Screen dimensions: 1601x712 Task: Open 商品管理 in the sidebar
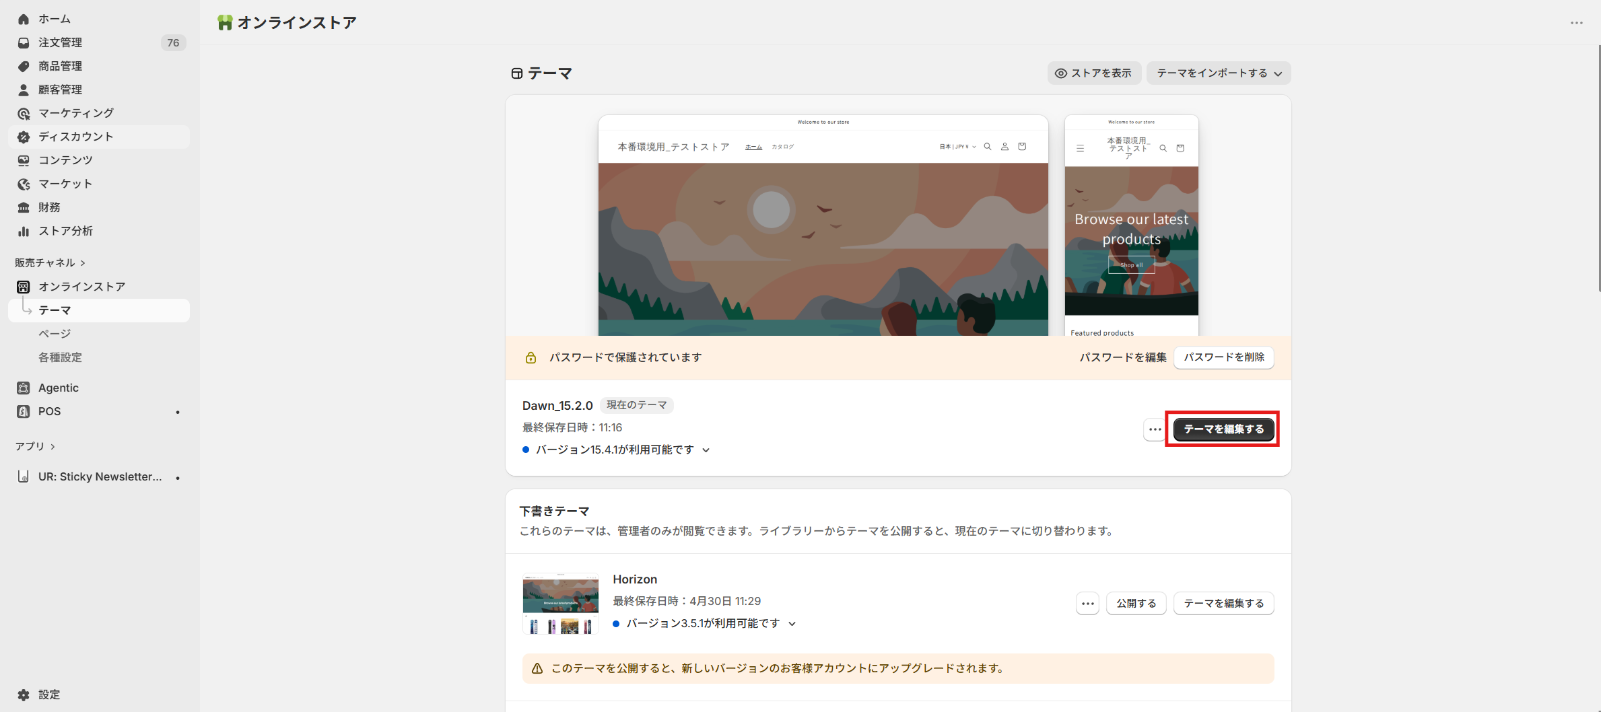pyautogui.click(x=99, y=66)
